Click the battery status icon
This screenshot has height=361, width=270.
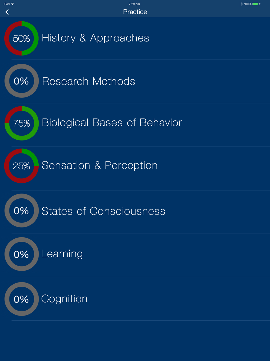(255, 4)
